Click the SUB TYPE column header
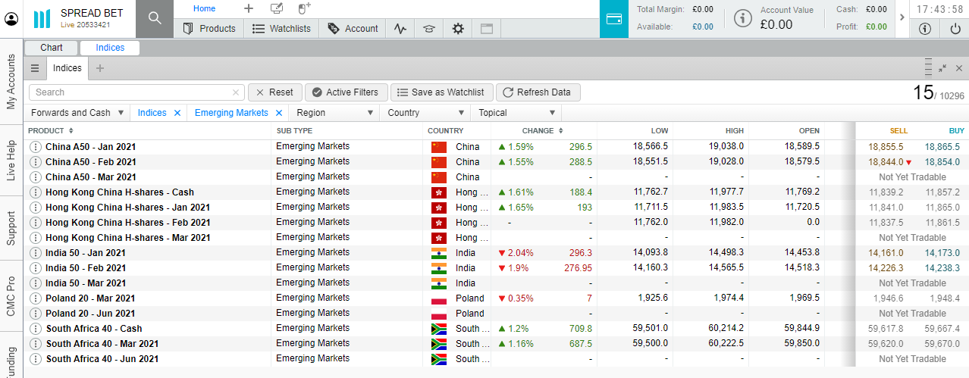This screenshot has width=969, height=378. tap(294, 131)
